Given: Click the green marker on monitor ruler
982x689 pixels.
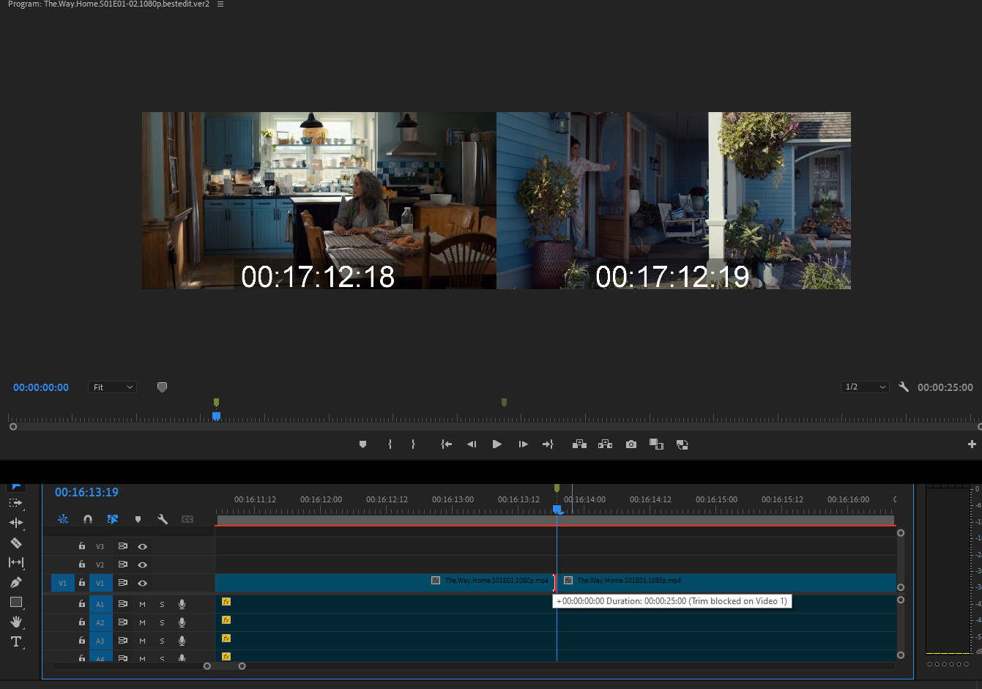Looking at the screenshot, I should tap(216, 402).
